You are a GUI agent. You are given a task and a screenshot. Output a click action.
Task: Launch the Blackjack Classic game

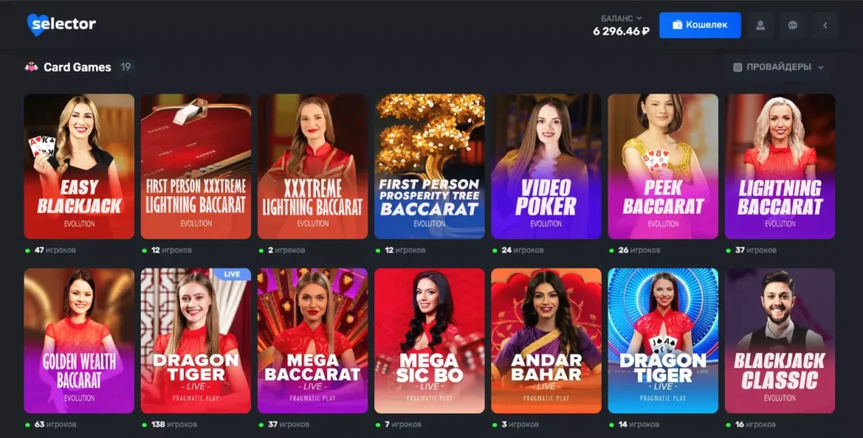(780, 340)
